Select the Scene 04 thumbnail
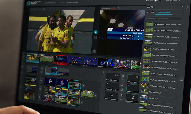This screenshot has width=191, height=114. 75,61
